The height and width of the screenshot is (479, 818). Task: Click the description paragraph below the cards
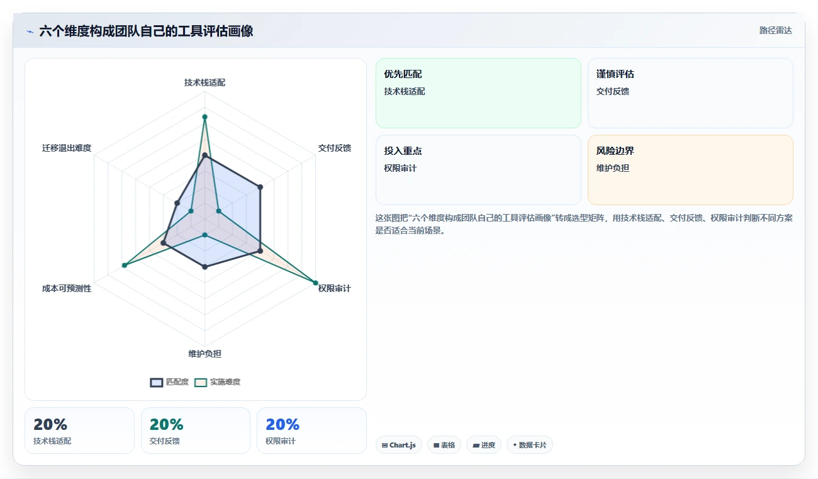[x=584, y=224]
